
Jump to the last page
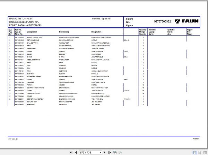110,153
